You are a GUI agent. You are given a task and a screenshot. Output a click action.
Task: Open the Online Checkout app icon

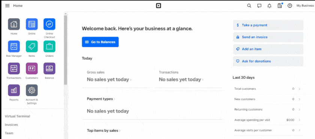click(49, 24)
